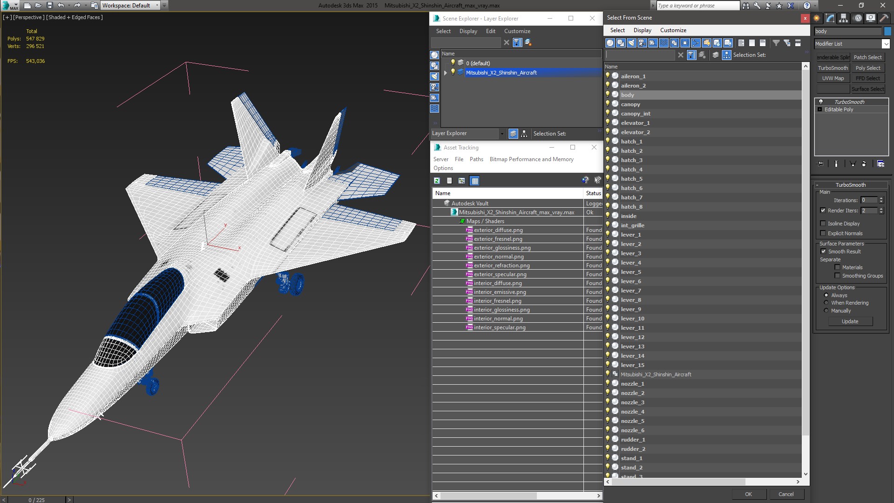
Task: Open the Motion tab of the command panel
Action: (x=858, y=18)
